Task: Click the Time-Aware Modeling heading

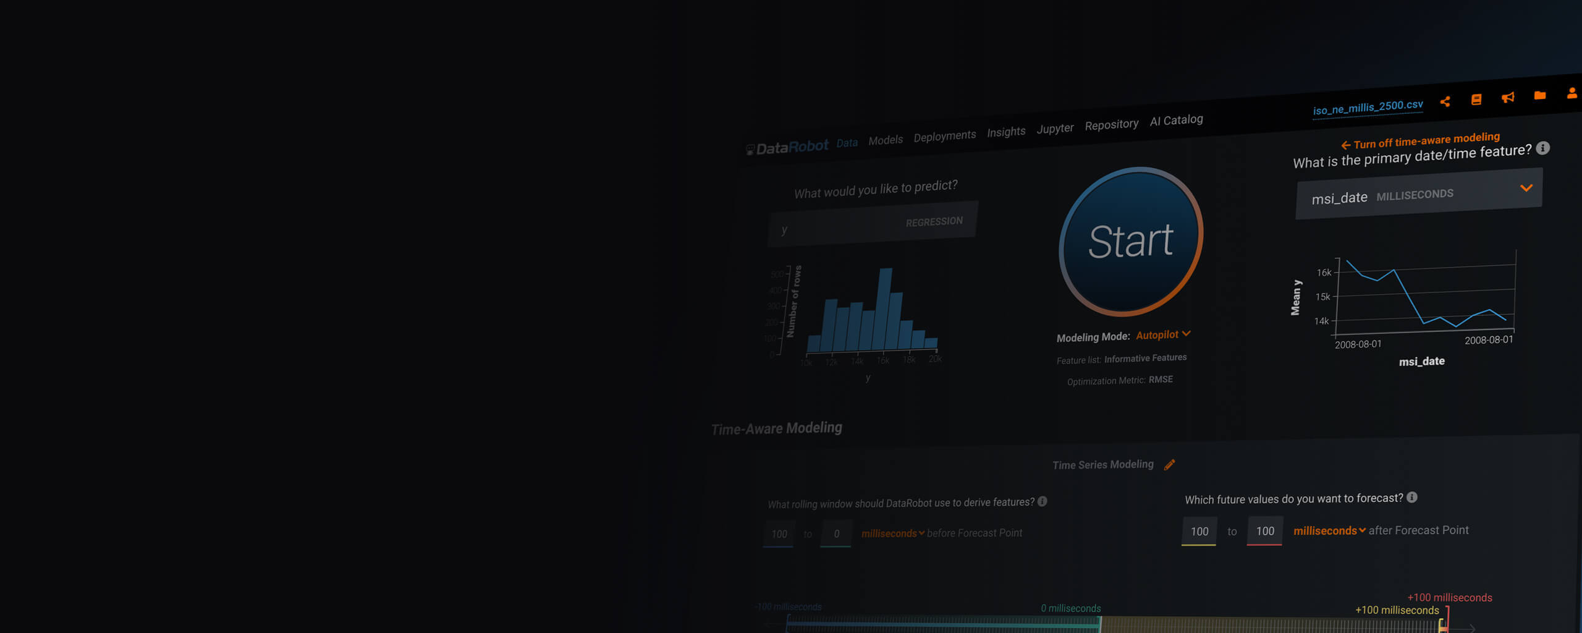Action: click(776, 428)
